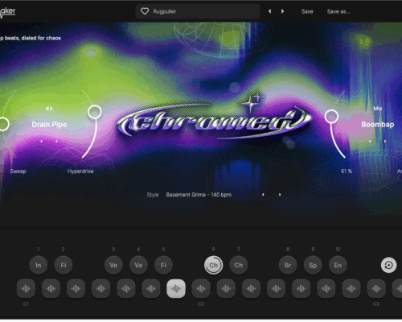This screenshot has height=322, width=402.
Task: Click the 61 % value
Action: click(x=347, y=171)
